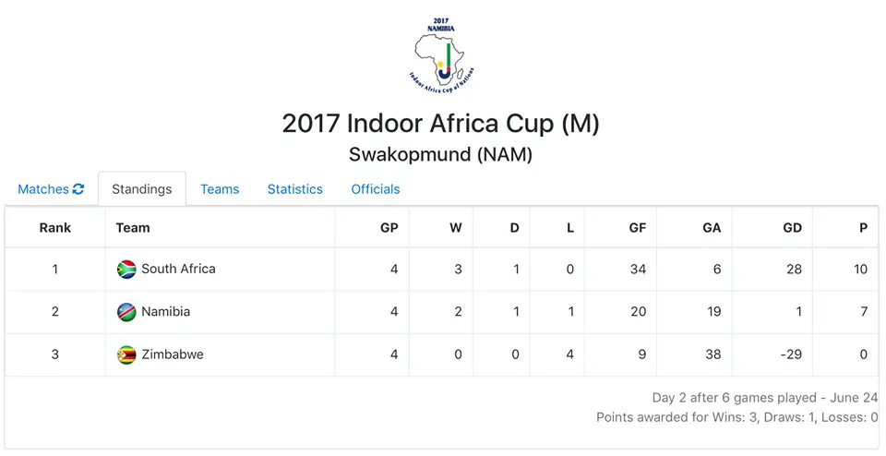Viewport: 886px width, 456px height.
Task: Select the Standings tab
Action: click(x=142, y=189)
